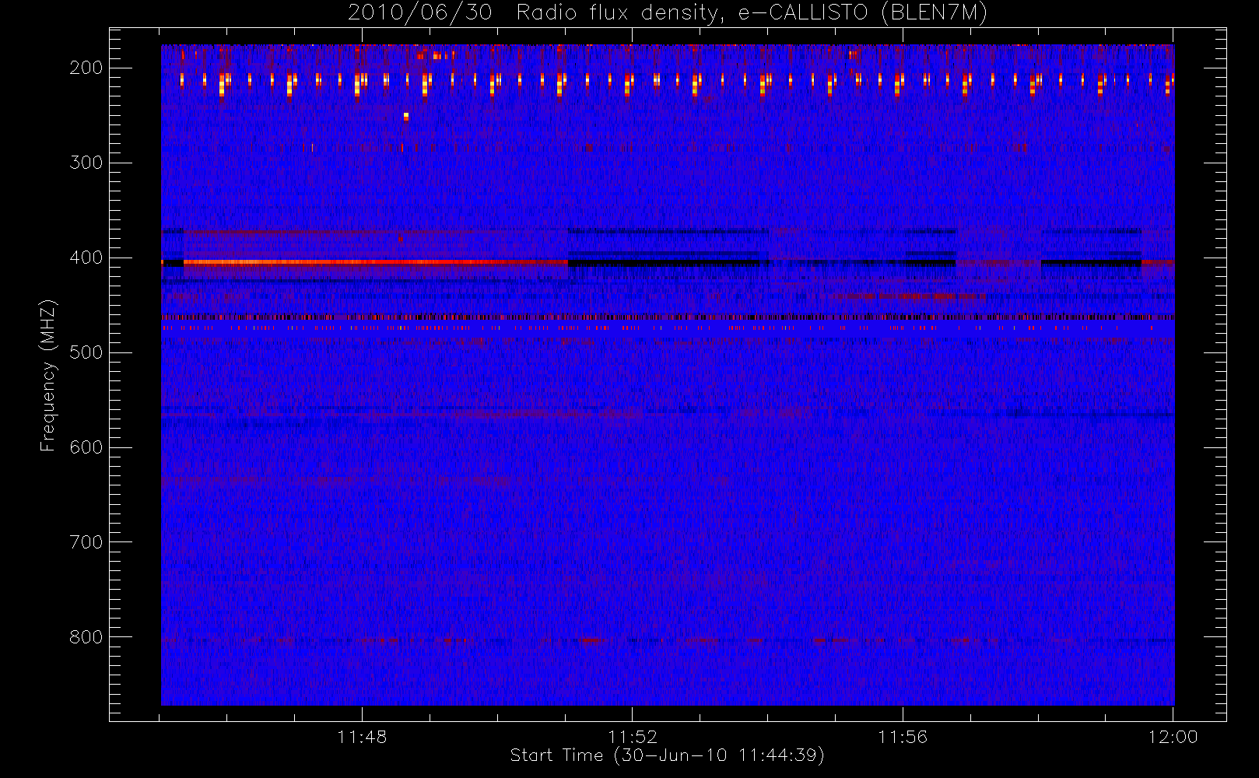Click the 200 frequency tick label
This screenshot has height=778, width=1259.
click(x=86, y=68)
